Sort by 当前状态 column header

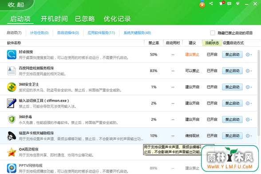[212, 43]
